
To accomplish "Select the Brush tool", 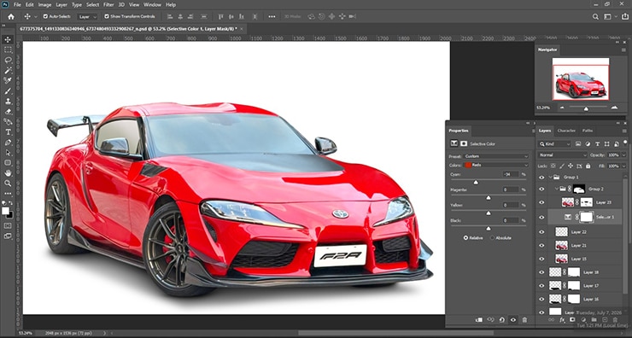I will (8, 91).
